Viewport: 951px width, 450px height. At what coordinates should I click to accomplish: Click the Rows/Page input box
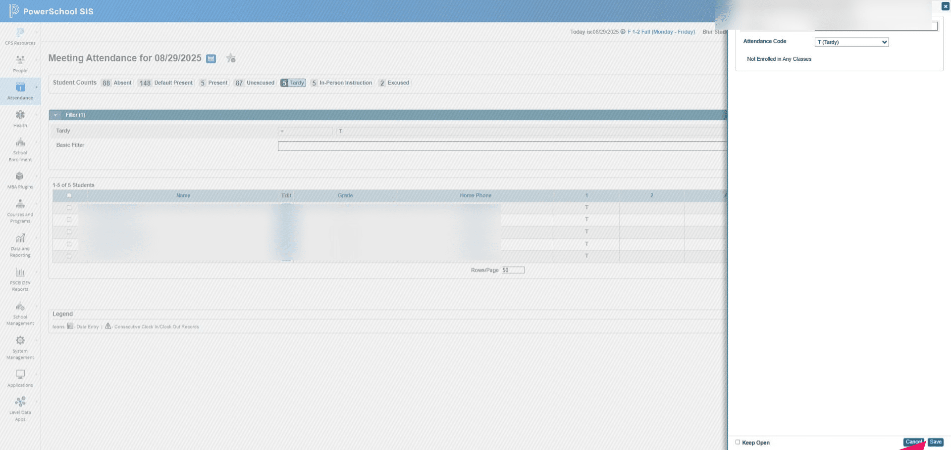tap(513, 270)
